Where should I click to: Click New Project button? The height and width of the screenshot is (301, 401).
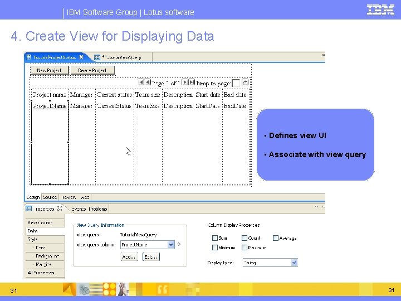50,70
